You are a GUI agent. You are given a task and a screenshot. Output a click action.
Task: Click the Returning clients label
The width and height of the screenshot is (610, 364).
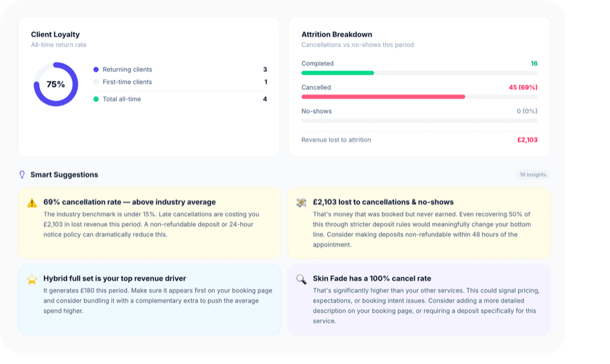(127, 70)
